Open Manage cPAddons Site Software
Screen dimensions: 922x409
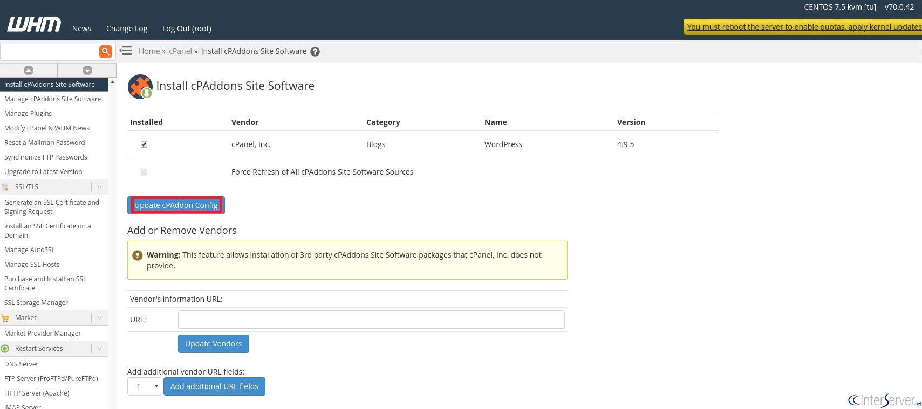[53, 99]
